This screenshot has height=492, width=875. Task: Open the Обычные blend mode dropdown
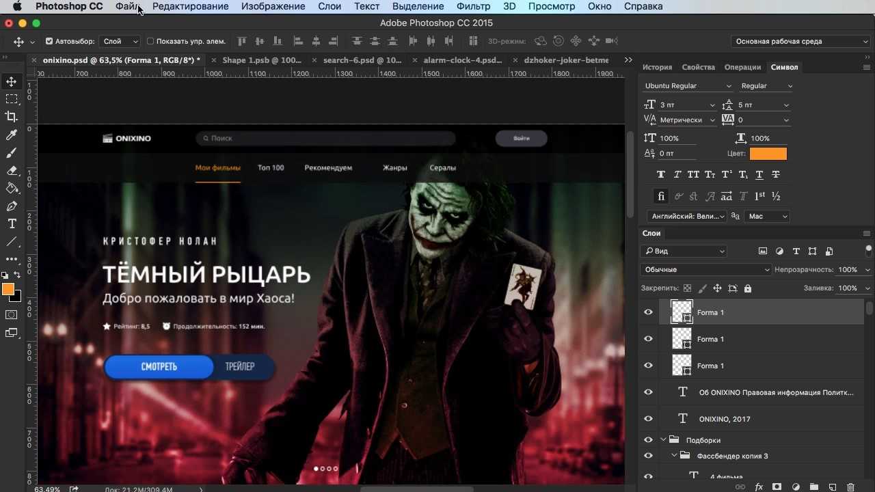[707, 270]
